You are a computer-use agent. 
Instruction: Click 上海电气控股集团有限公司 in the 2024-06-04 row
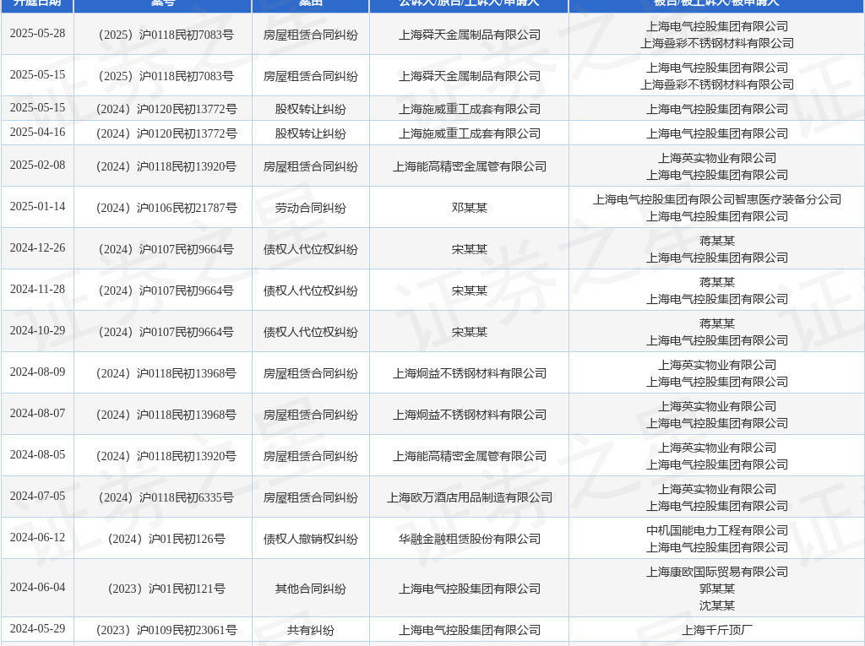pyautogui.click(x=470, y=589)
